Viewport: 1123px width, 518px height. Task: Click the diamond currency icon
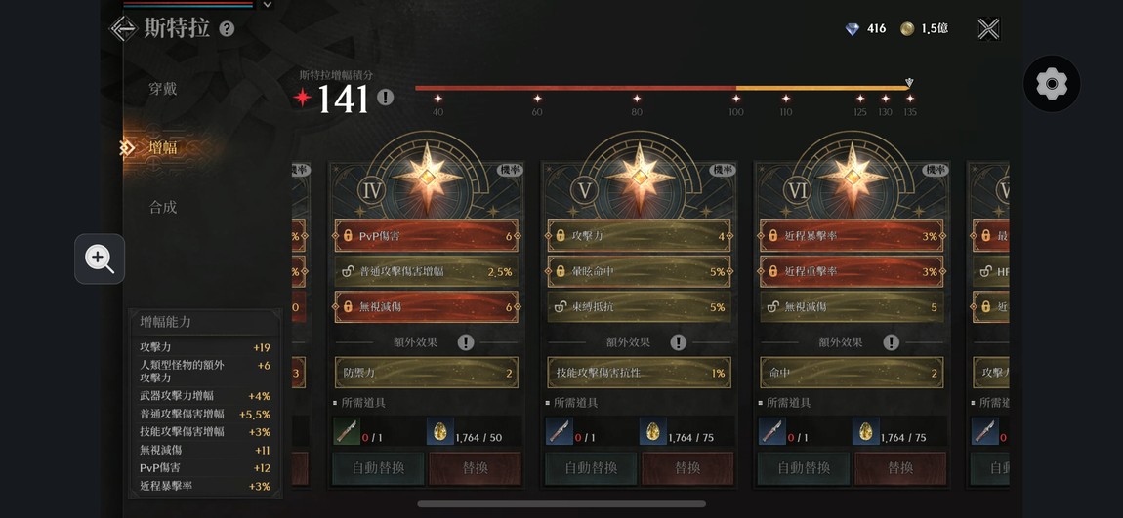853,29
